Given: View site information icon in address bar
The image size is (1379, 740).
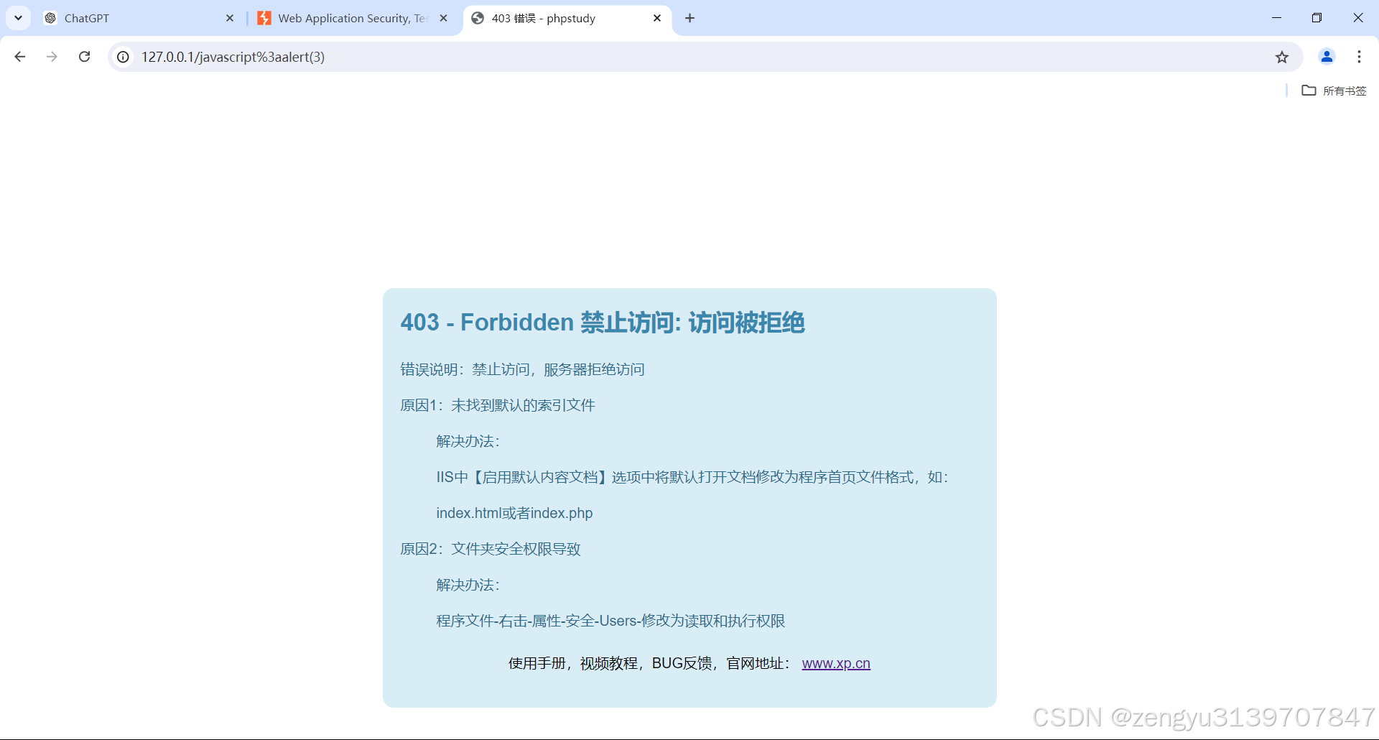Looking at the screenshot, I should point(124,57).
